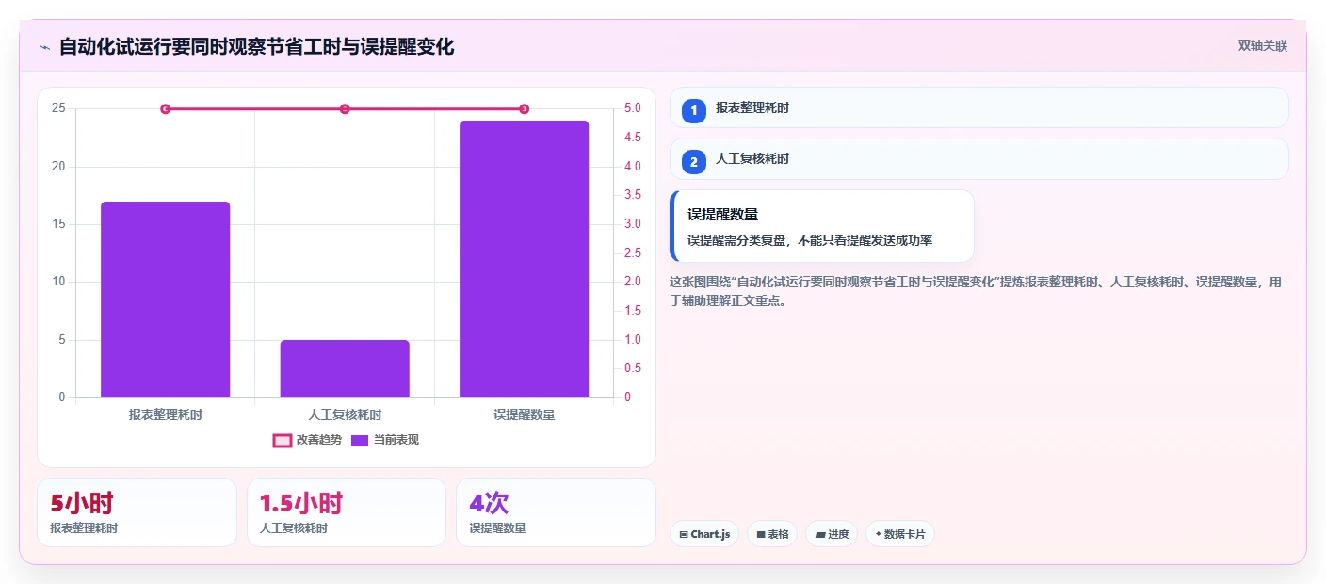Click the star icon in 数据卡片 tag
1326x584 pixels.
pos(878,534)
